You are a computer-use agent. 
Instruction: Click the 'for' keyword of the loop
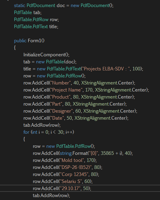click(26, 132)
